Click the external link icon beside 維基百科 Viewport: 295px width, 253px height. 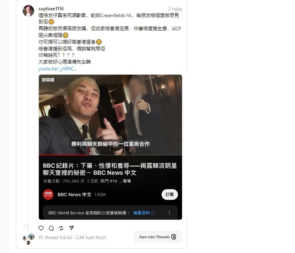tap(153, 213)
